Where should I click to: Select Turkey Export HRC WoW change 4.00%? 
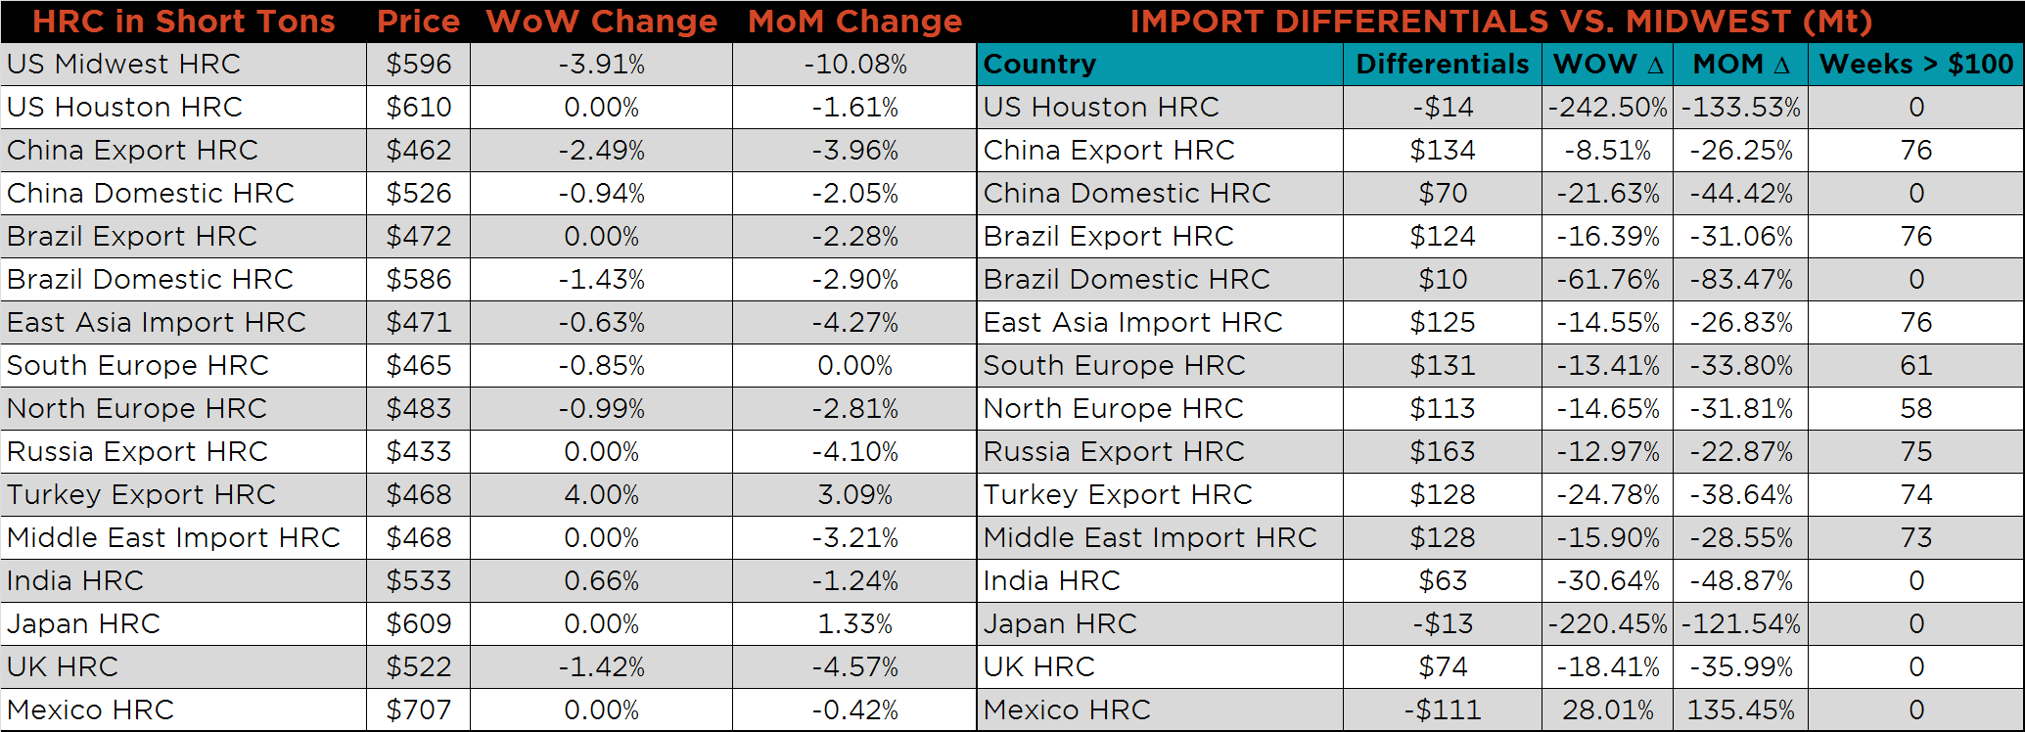click(x=601, y=495)
